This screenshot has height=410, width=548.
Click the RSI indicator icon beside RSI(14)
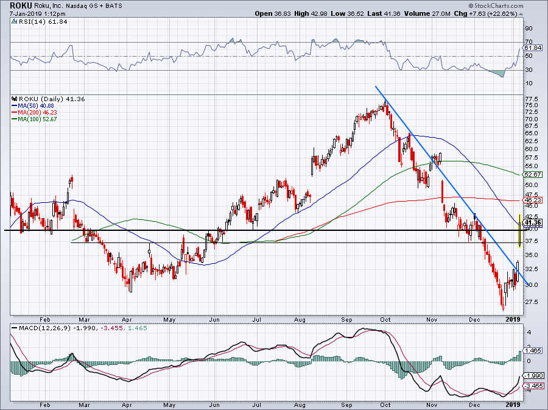[x=14, y=22]
